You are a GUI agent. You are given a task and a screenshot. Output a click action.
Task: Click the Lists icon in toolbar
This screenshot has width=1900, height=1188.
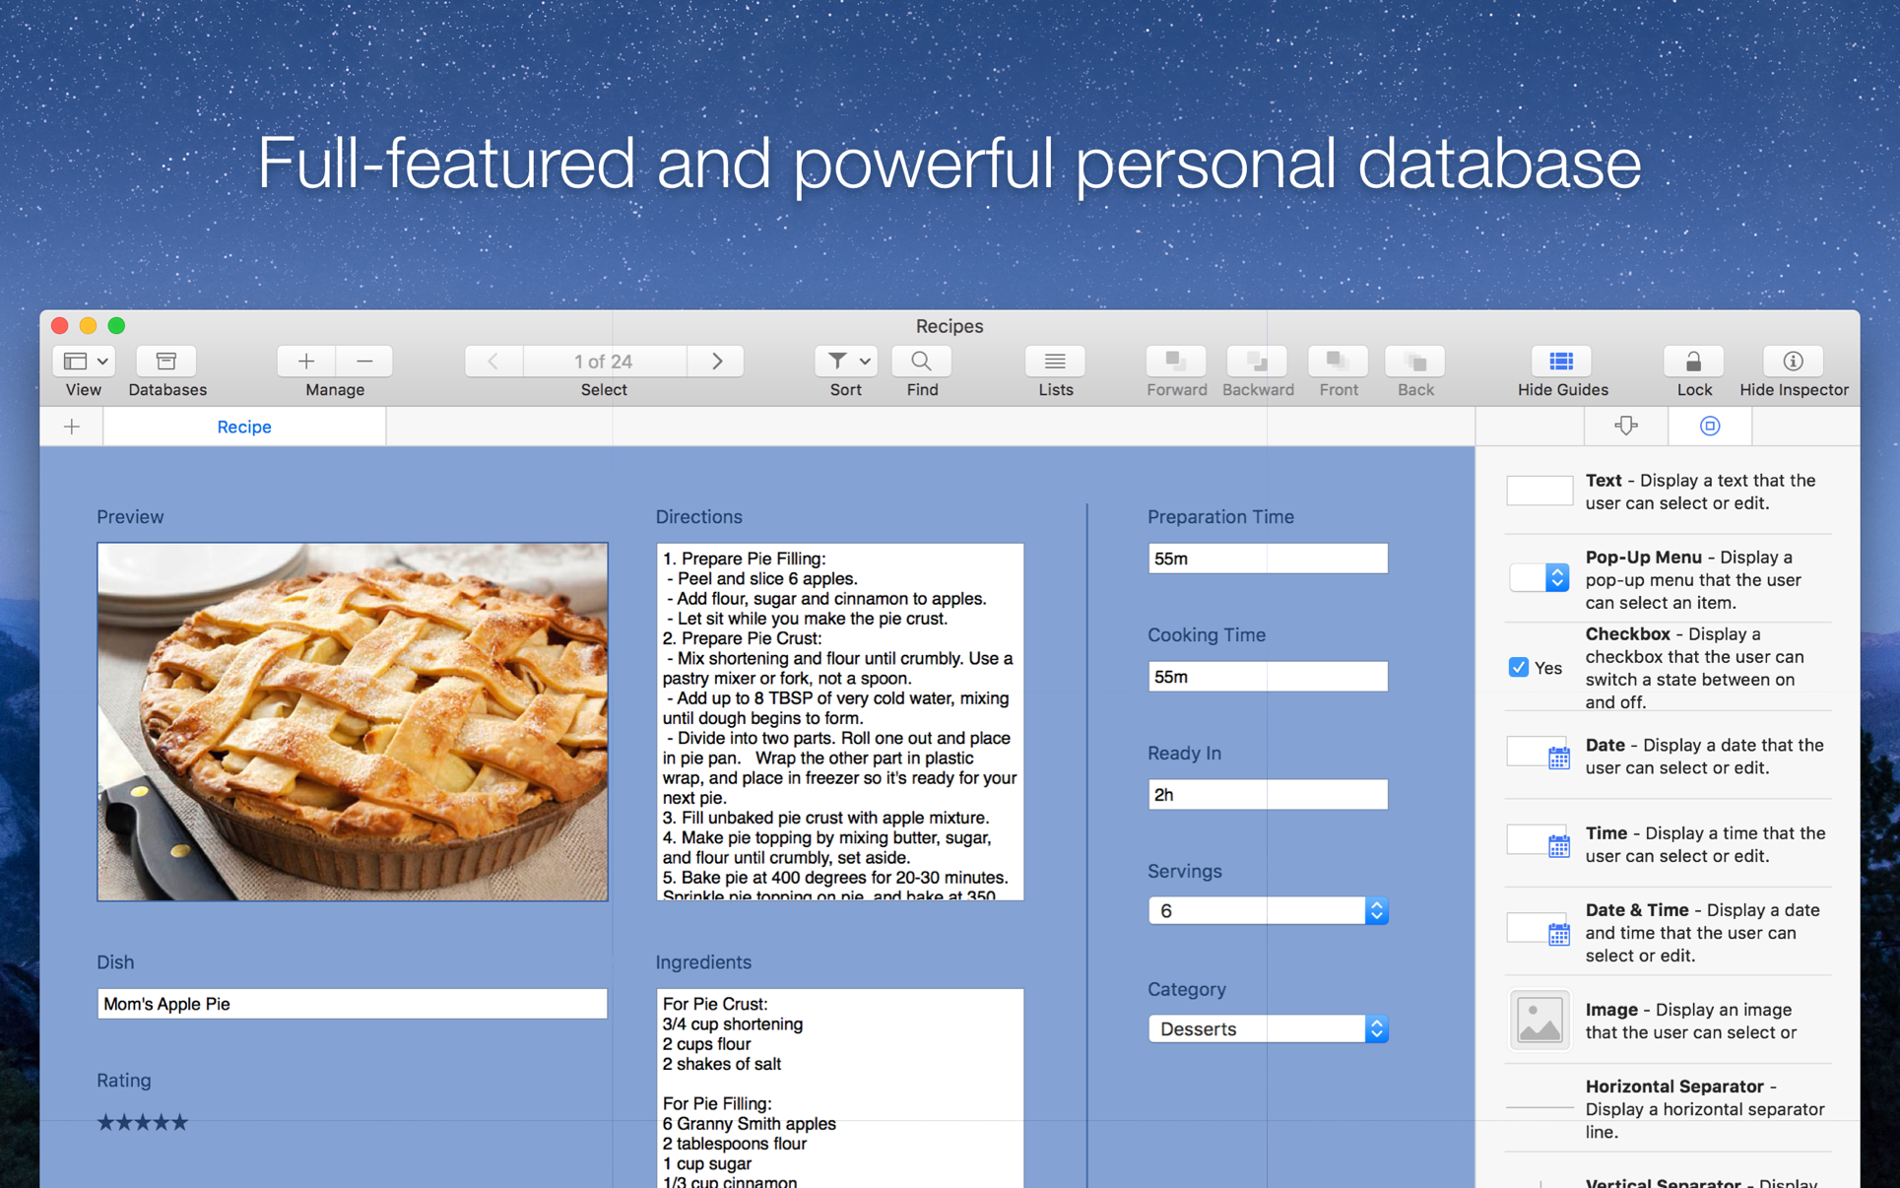1053,360
